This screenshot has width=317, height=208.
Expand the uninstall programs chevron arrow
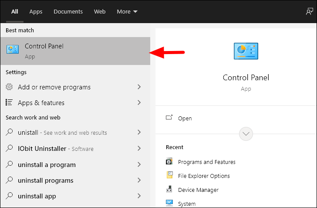[x=139, y=180]
